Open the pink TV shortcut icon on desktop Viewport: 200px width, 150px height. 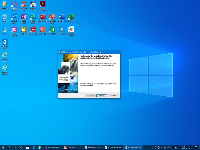click(x=14, y=6)
